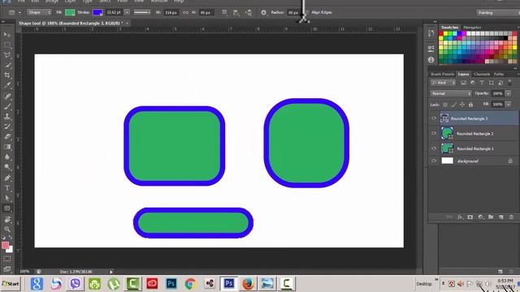Open the stroke width dropdown arrow
The width and height of the screenshot is (520, 292).
click(x=127, y=12)
